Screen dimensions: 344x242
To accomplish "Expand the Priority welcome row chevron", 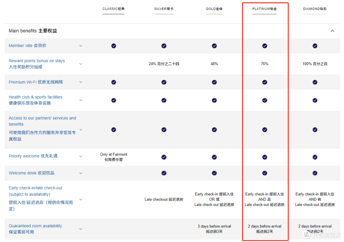I will (x=81, y=156).
